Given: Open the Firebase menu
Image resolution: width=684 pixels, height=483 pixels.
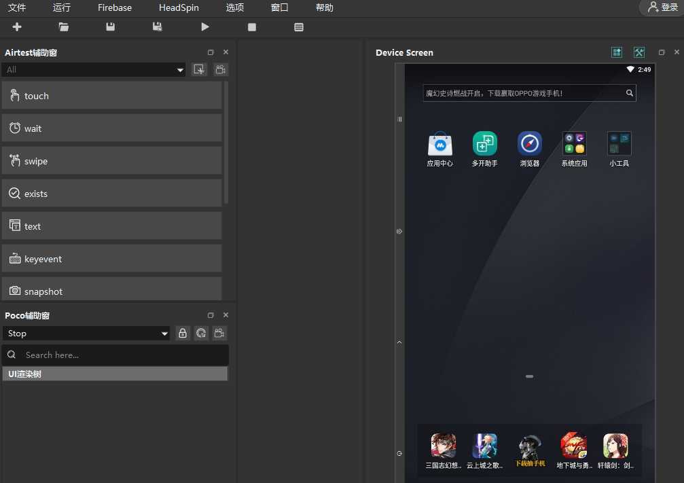Looking at the screenshot, I should 115,7.
